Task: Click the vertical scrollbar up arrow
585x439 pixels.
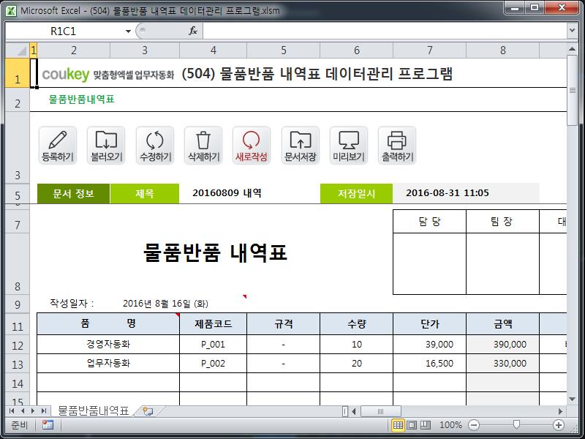Action: (x=573, y=49)
